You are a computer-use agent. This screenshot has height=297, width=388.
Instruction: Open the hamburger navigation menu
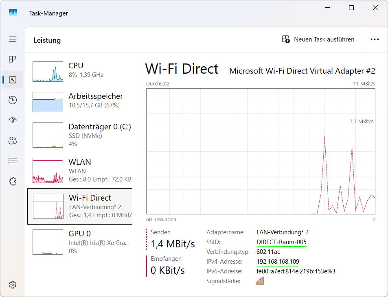coord(13,39)
